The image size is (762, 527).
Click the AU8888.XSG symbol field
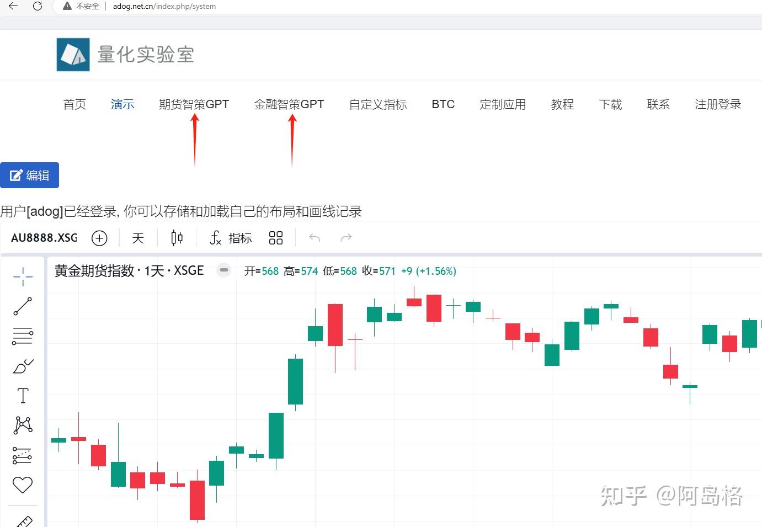point(44,237)
